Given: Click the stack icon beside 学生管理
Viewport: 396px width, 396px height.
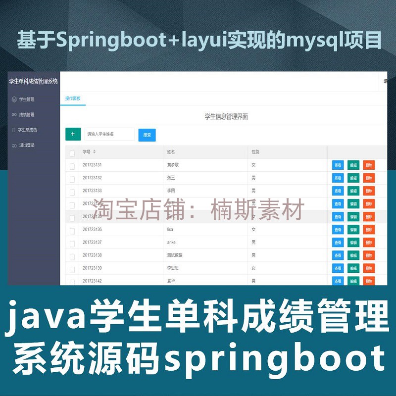Looking at the screenshot, I should (x=14, y=99).
